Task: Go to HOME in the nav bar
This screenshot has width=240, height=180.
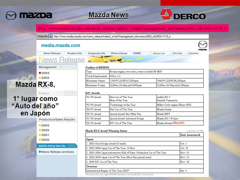Action: pos(137,53)
